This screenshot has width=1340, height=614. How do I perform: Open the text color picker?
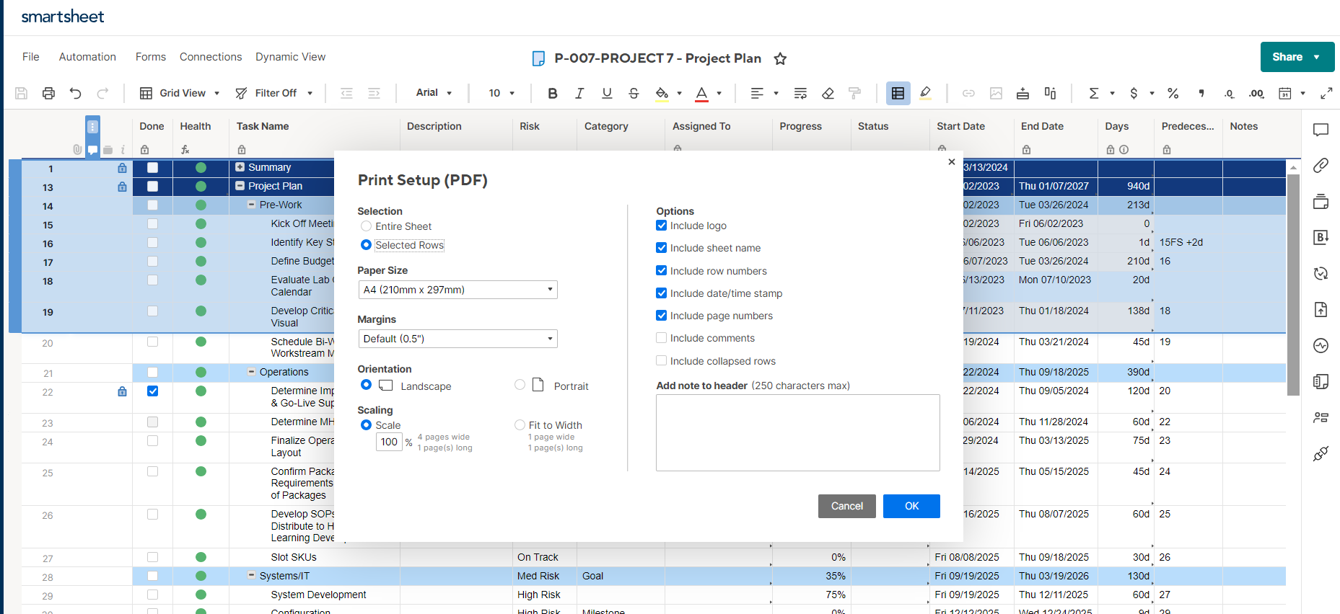(x=708, y=93)
